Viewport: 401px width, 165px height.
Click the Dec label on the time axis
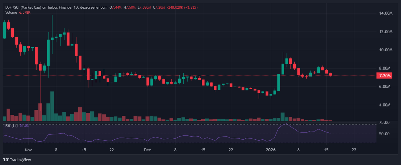tap(147, 150)
